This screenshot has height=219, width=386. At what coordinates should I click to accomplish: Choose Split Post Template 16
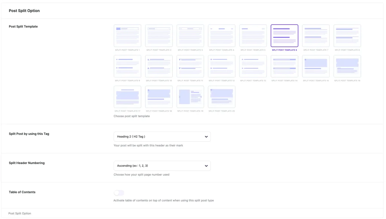[347, 66]
